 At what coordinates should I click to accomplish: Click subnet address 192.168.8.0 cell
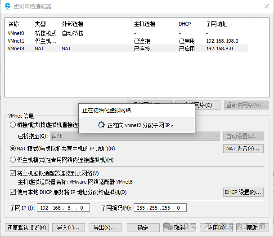pos(220,48)
